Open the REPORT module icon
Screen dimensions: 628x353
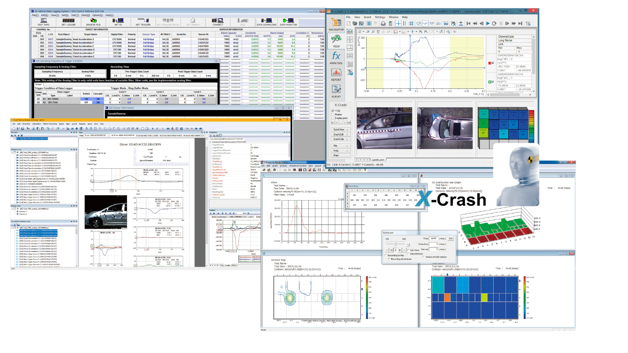(x=336, y=73)
